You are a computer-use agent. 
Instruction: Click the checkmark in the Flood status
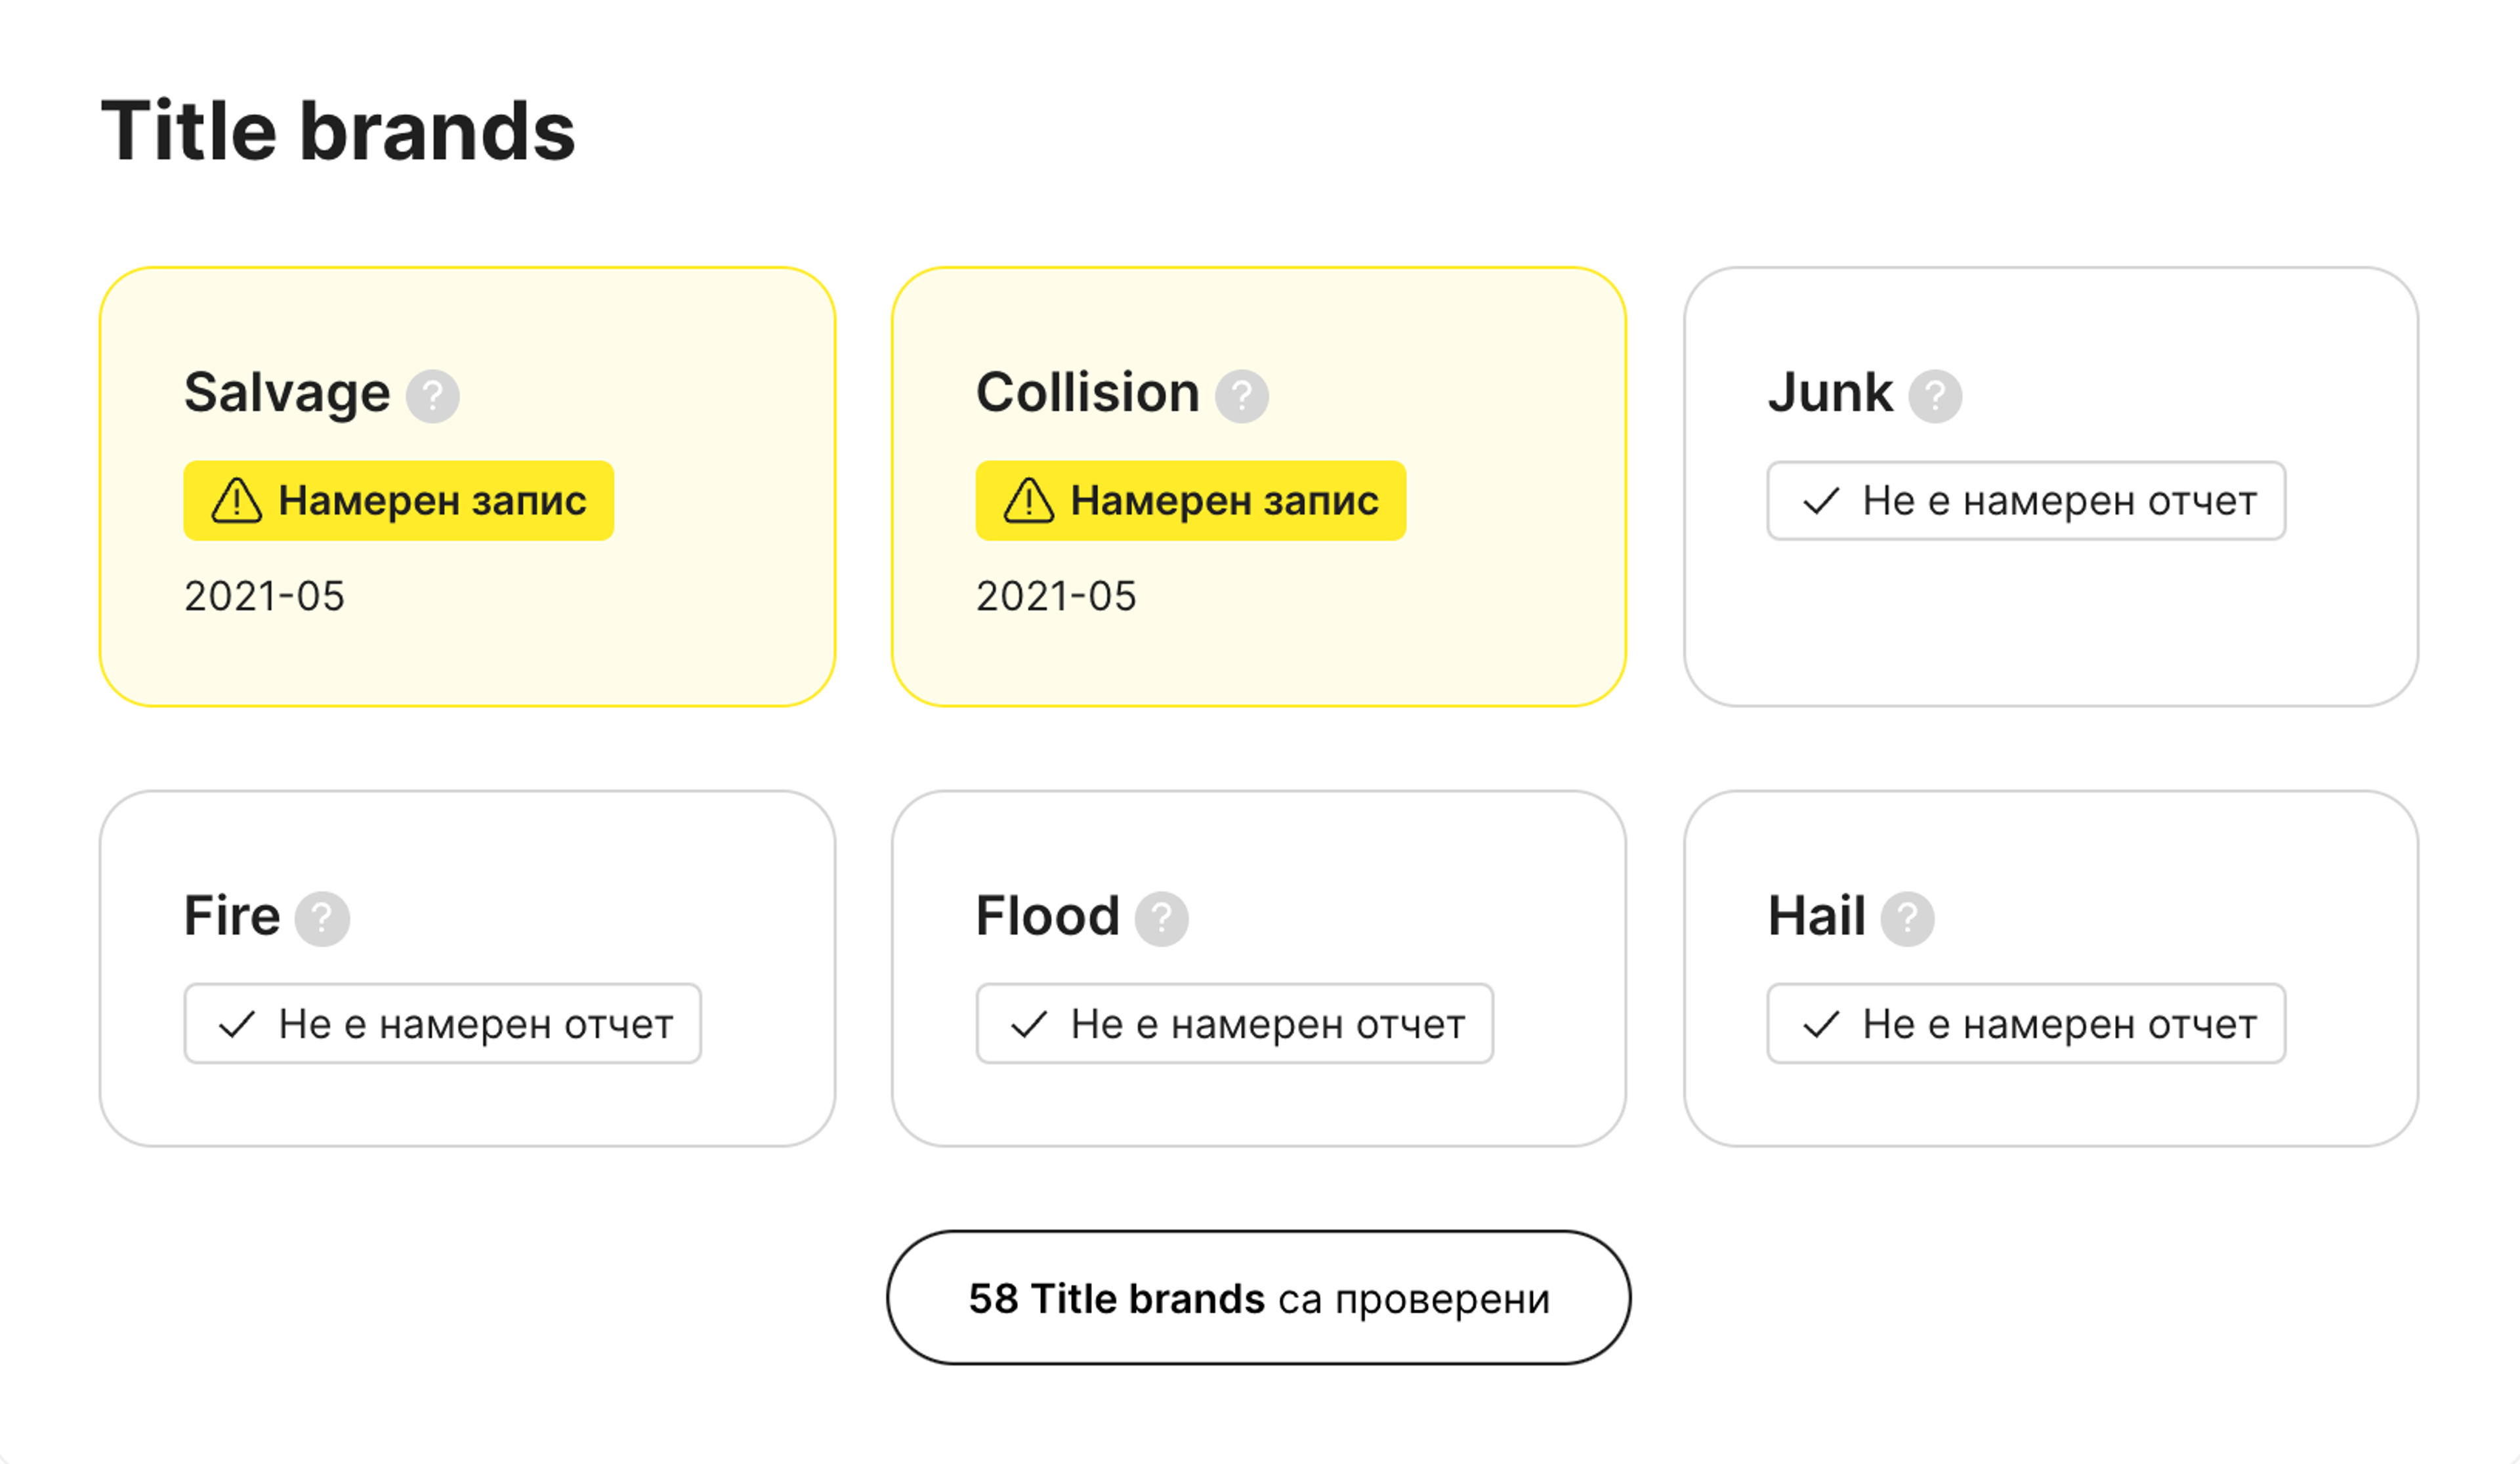point(1029,1024)
